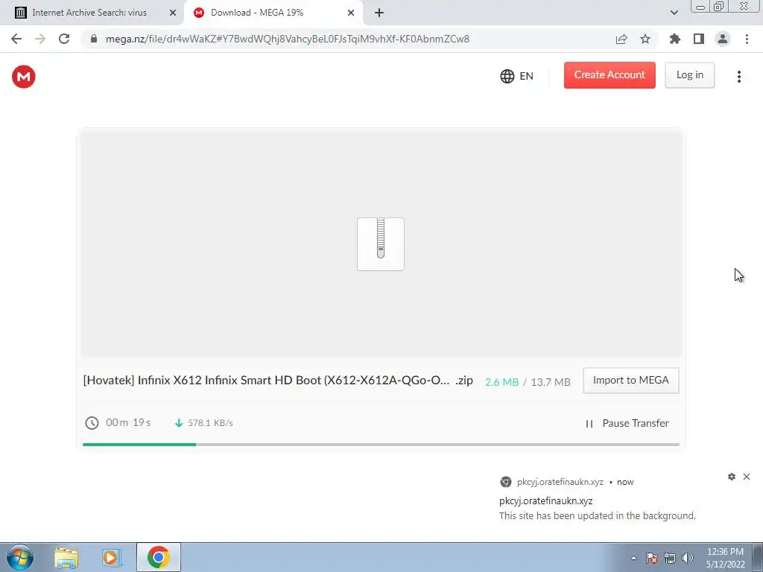
Task: Open Chrome extensions puzzle icon
Action: pyautogui.click(x=675, y=39)
